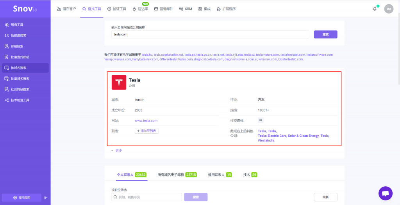Open the live chat bubble
This screenshot has width=400, height=205.
386,193
